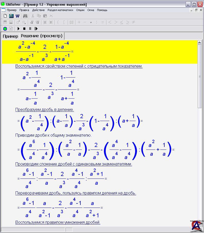This screenshot has height=233, width=204.
Task: Open the calculator grid icon
Action: click(11, 16)
